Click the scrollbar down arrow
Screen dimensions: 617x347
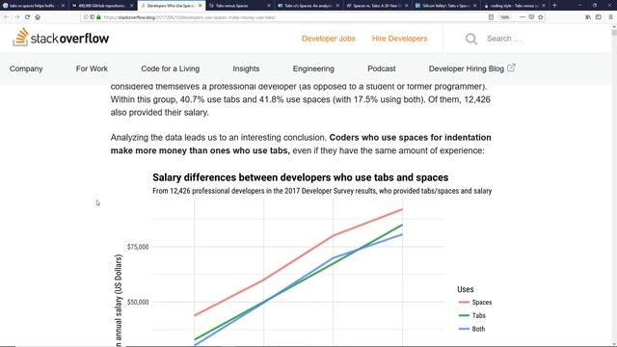[x=614, y=344]
